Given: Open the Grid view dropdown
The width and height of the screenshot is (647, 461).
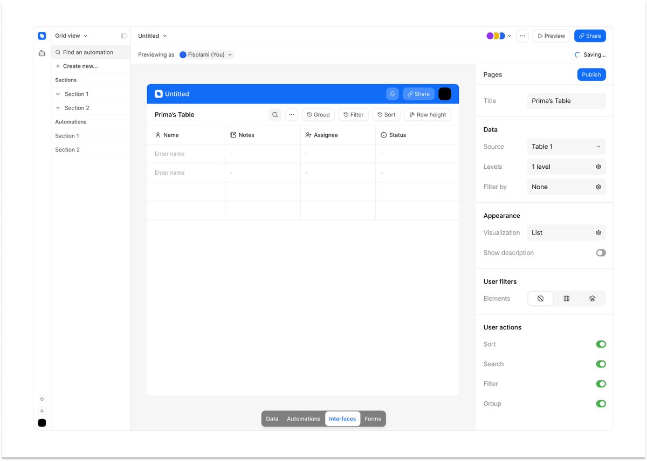Looking at the screenshot, I should coord(71,36).
